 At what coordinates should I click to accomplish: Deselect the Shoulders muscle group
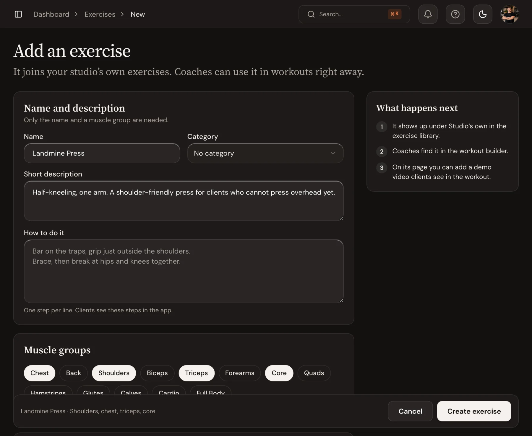click(114, 373)
